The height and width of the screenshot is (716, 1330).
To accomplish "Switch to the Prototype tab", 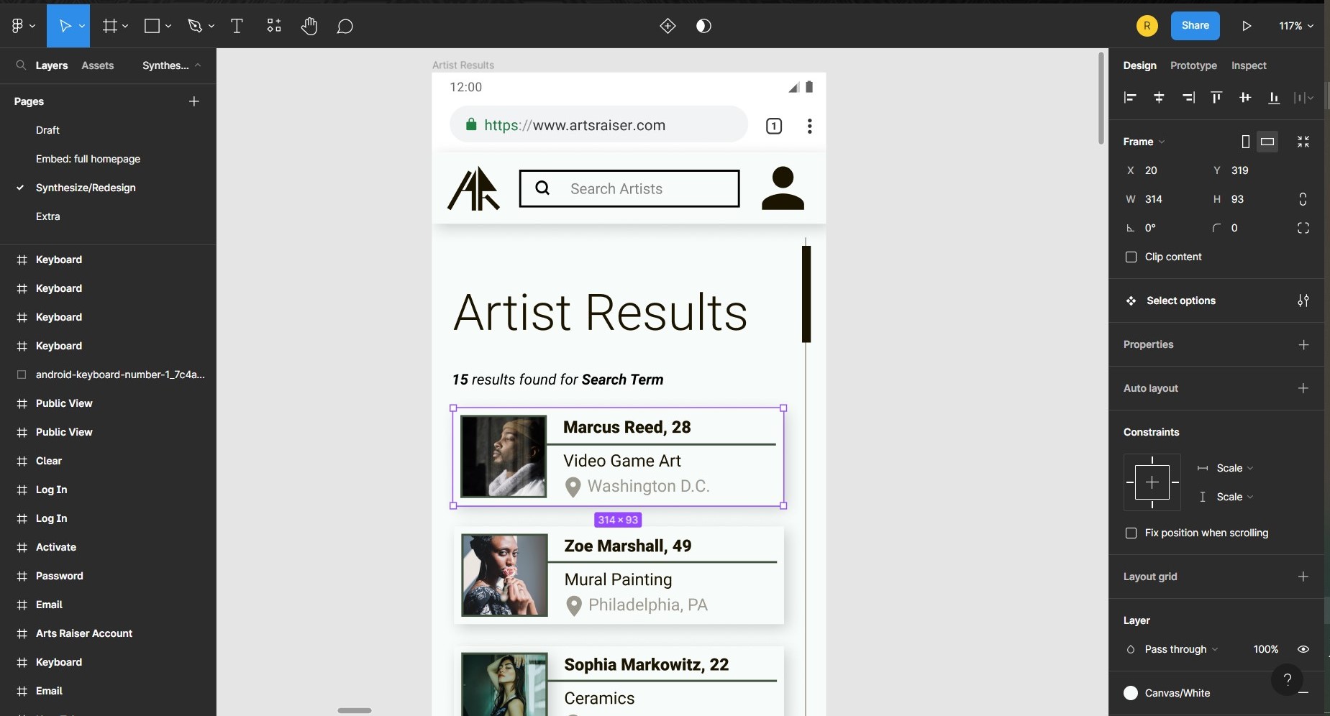I will 1193,65.
